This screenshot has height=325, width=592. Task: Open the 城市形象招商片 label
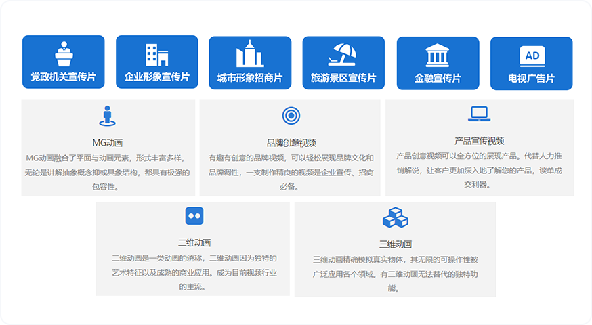point(249,78)
